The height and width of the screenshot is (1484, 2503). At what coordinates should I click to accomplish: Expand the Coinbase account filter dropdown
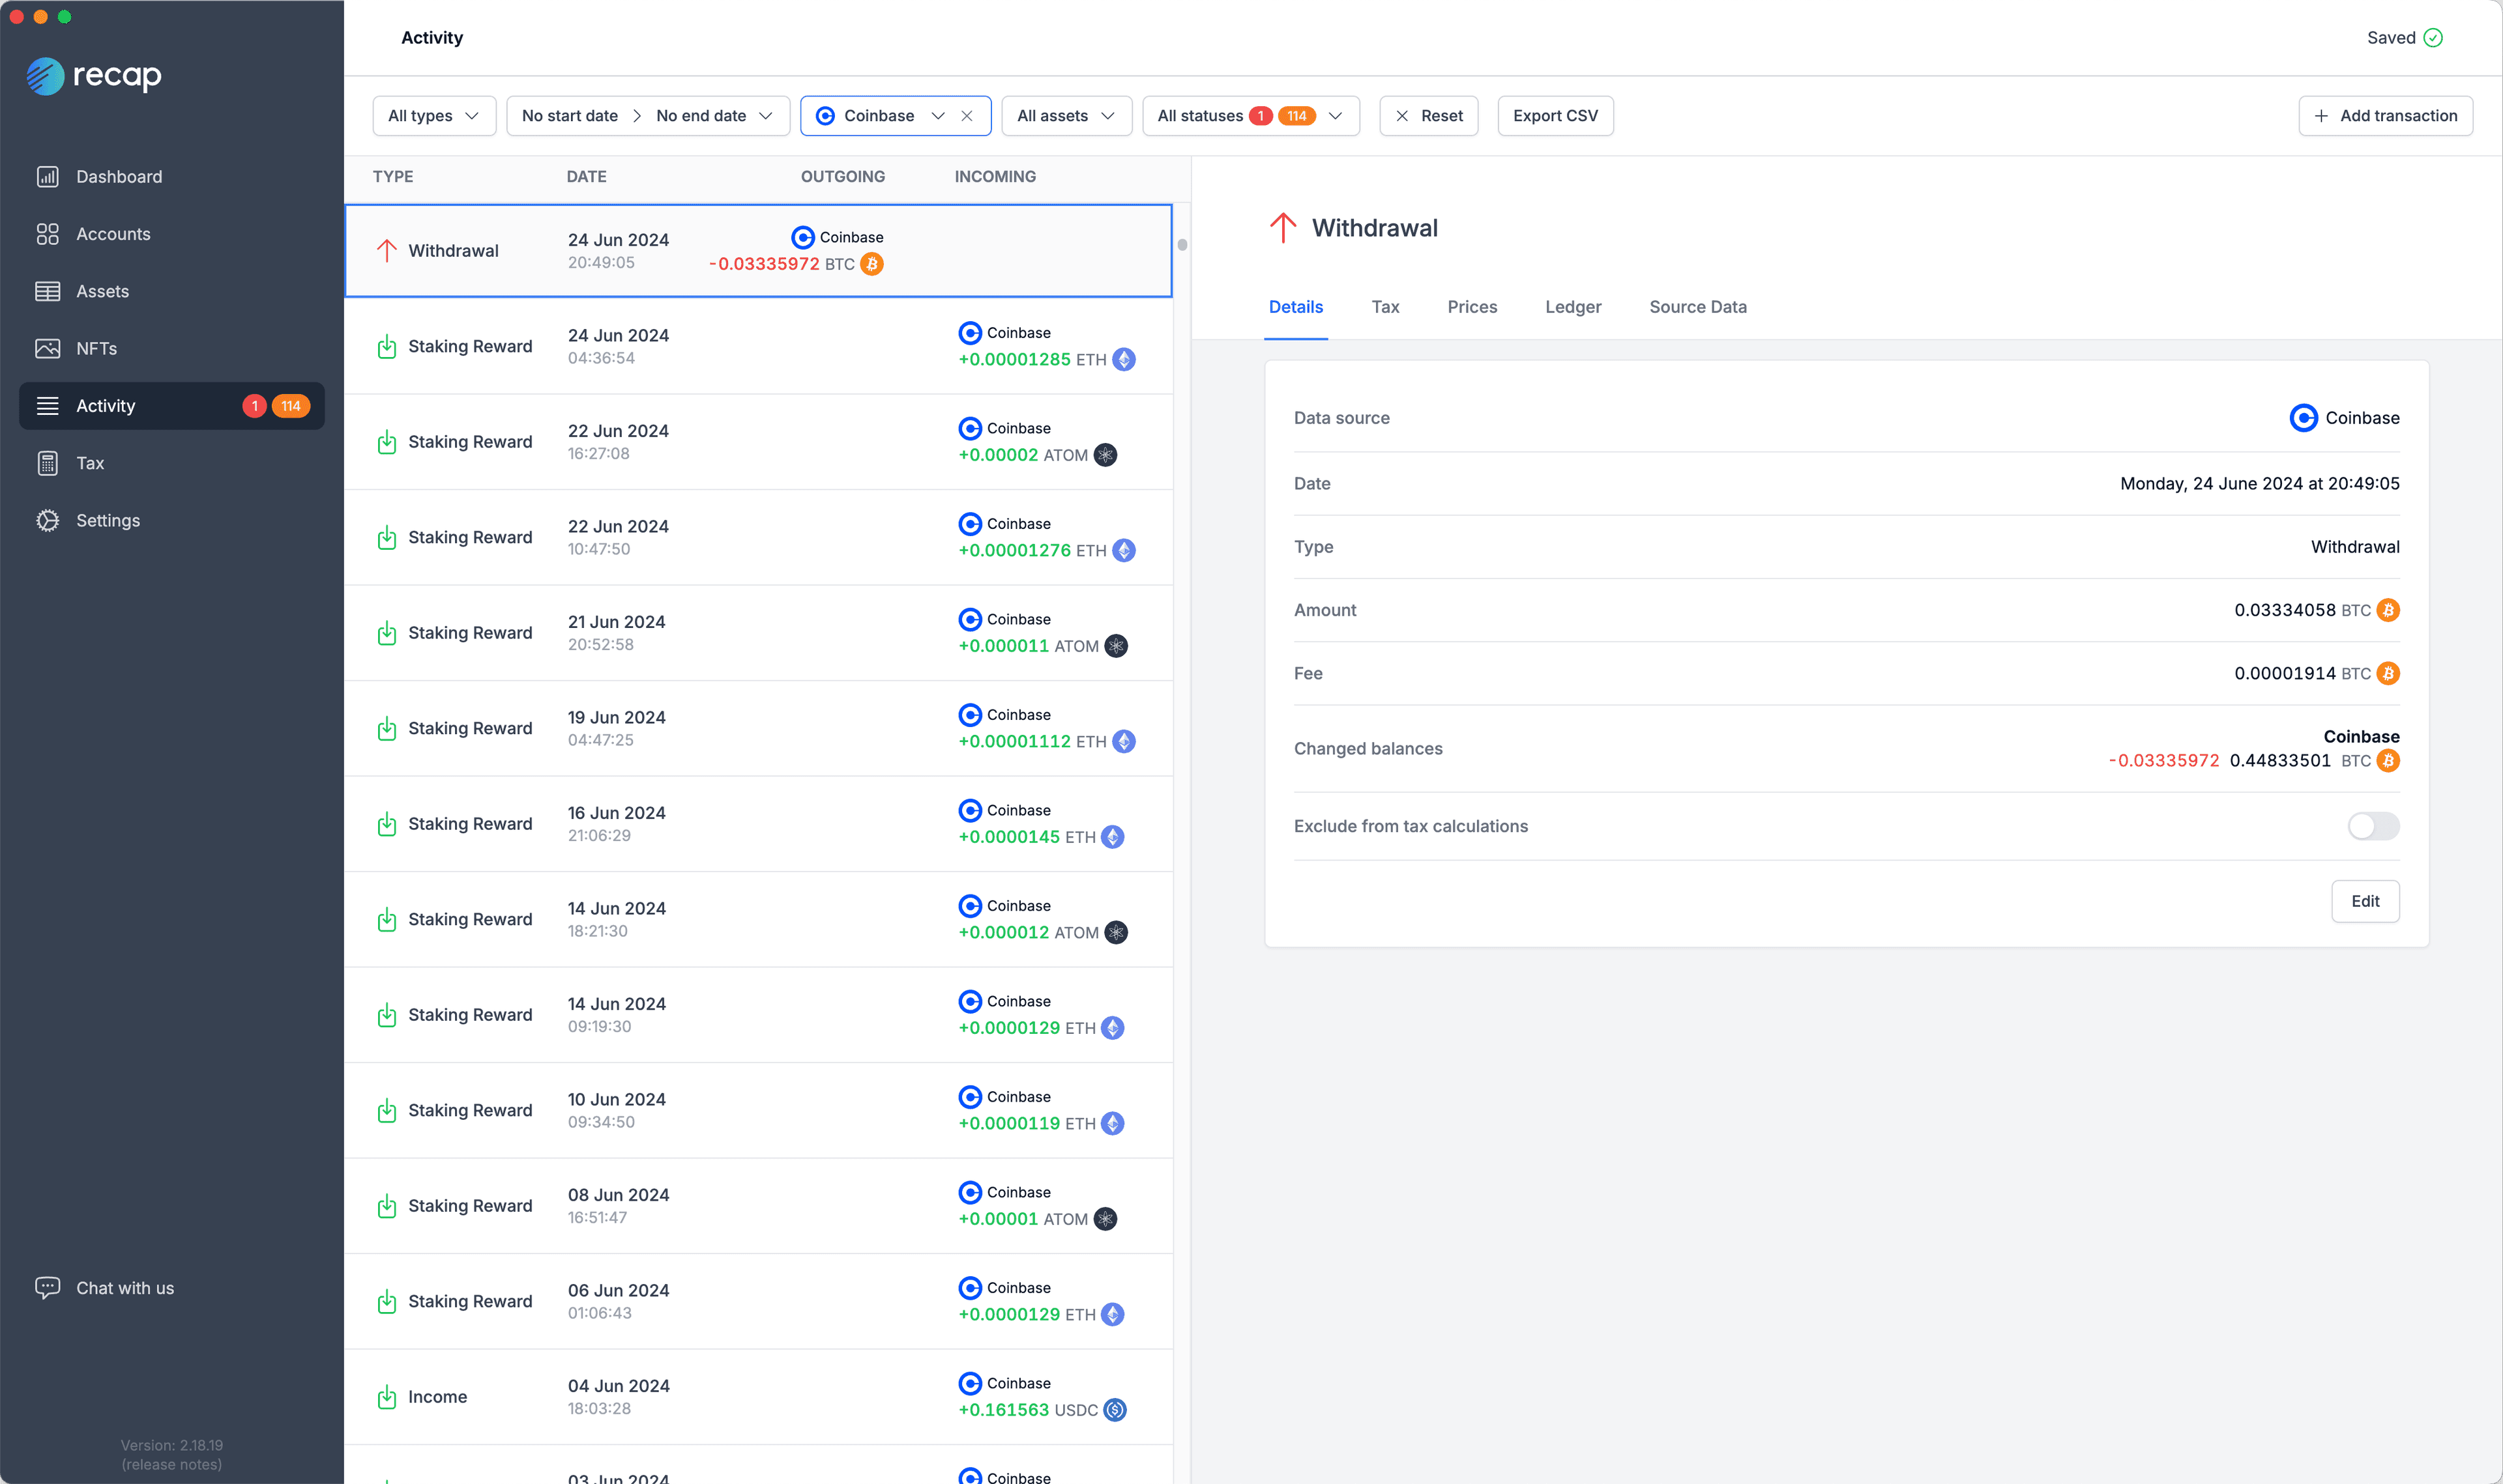[x=937, y=116]
